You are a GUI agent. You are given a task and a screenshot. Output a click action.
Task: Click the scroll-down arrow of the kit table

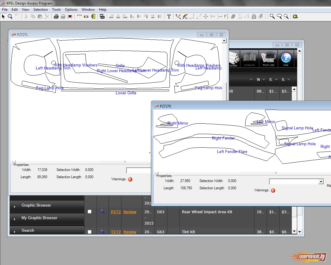(x=294, y=231)
